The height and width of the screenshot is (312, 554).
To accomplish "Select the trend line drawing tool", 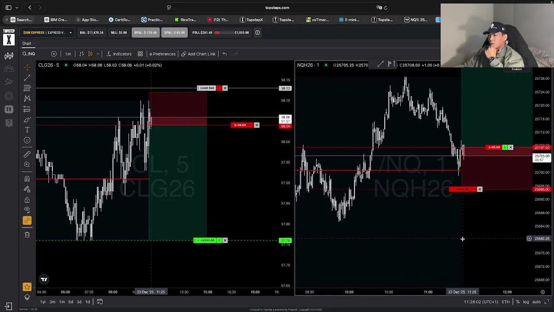I will click(x=27, y=78).
